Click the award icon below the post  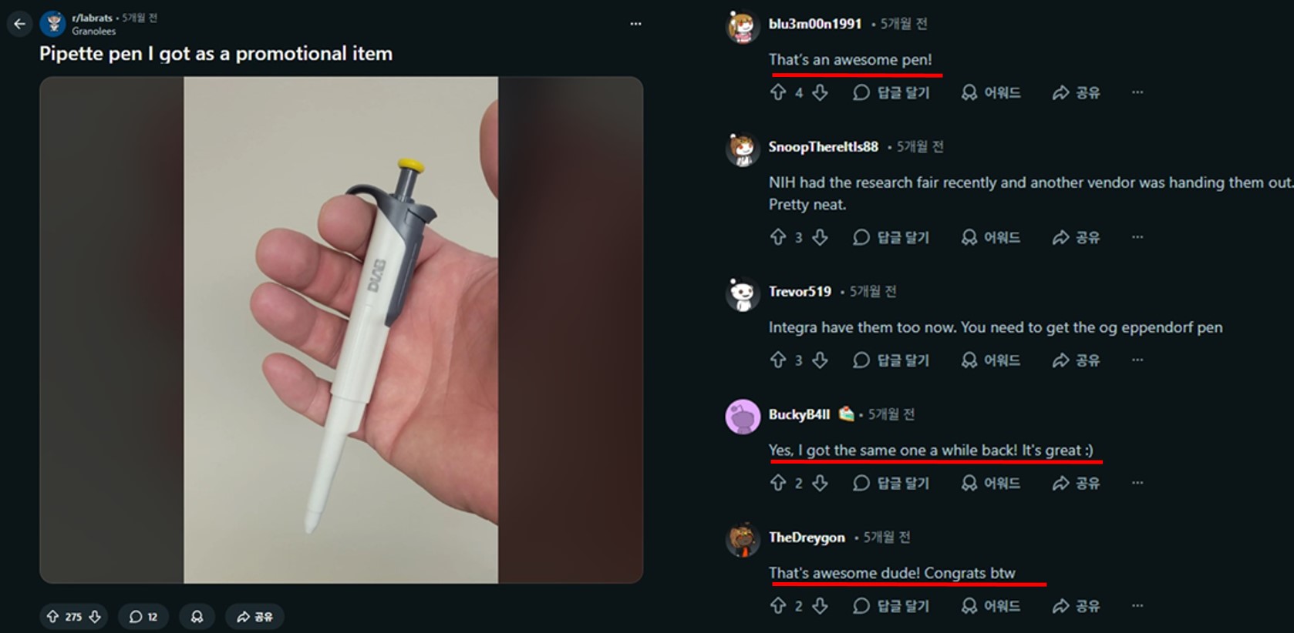tap(196, 616)
